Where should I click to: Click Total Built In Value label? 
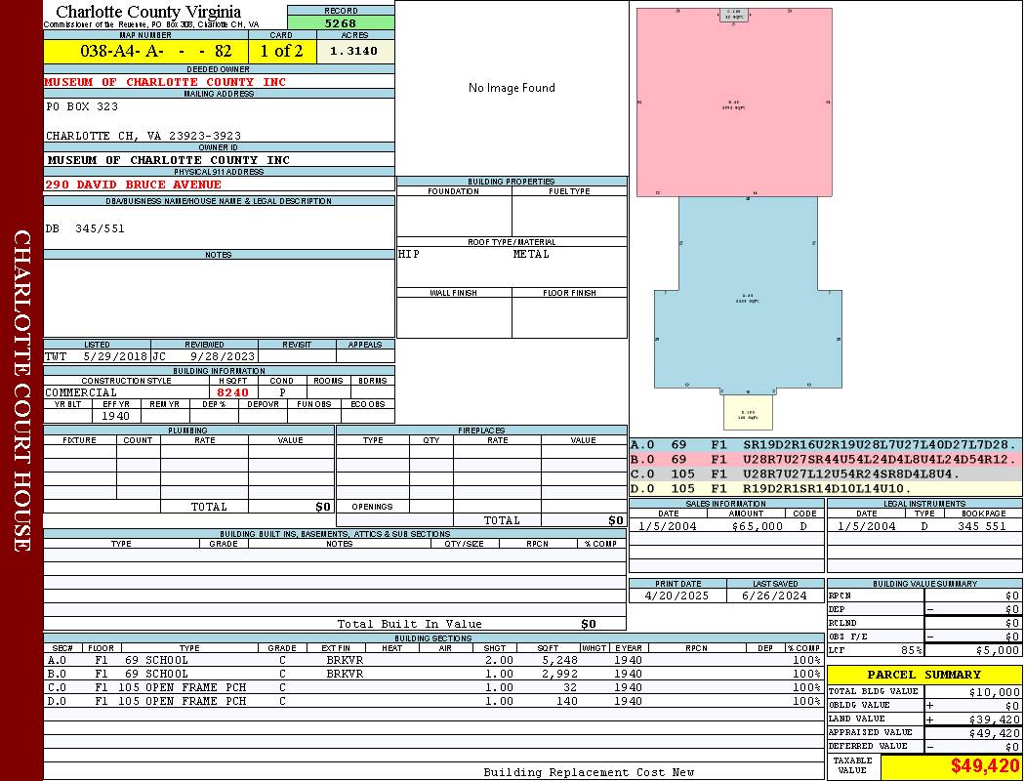[409, 624]
